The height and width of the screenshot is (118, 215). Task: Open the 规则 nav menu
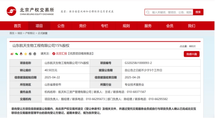126,26
